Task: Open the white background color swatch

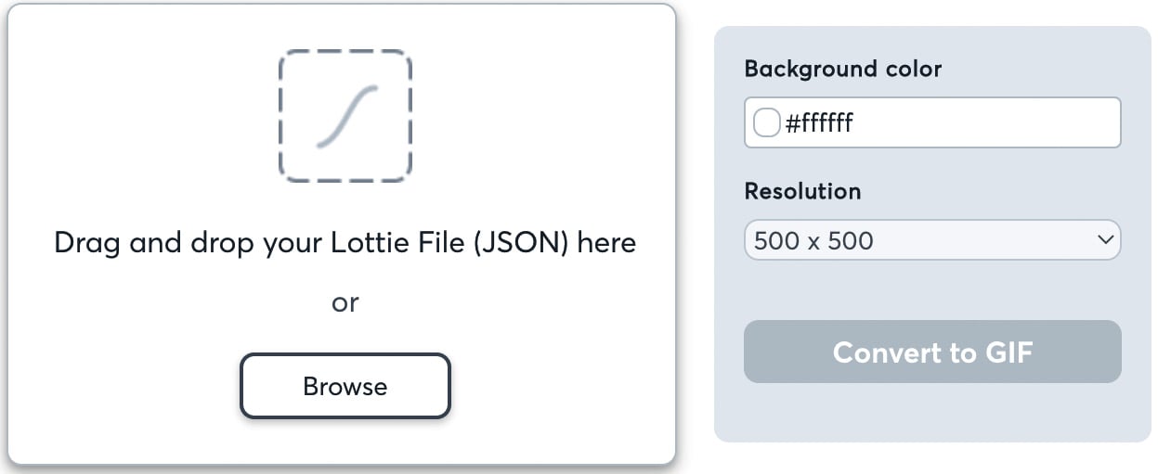Action: (766, 122)
